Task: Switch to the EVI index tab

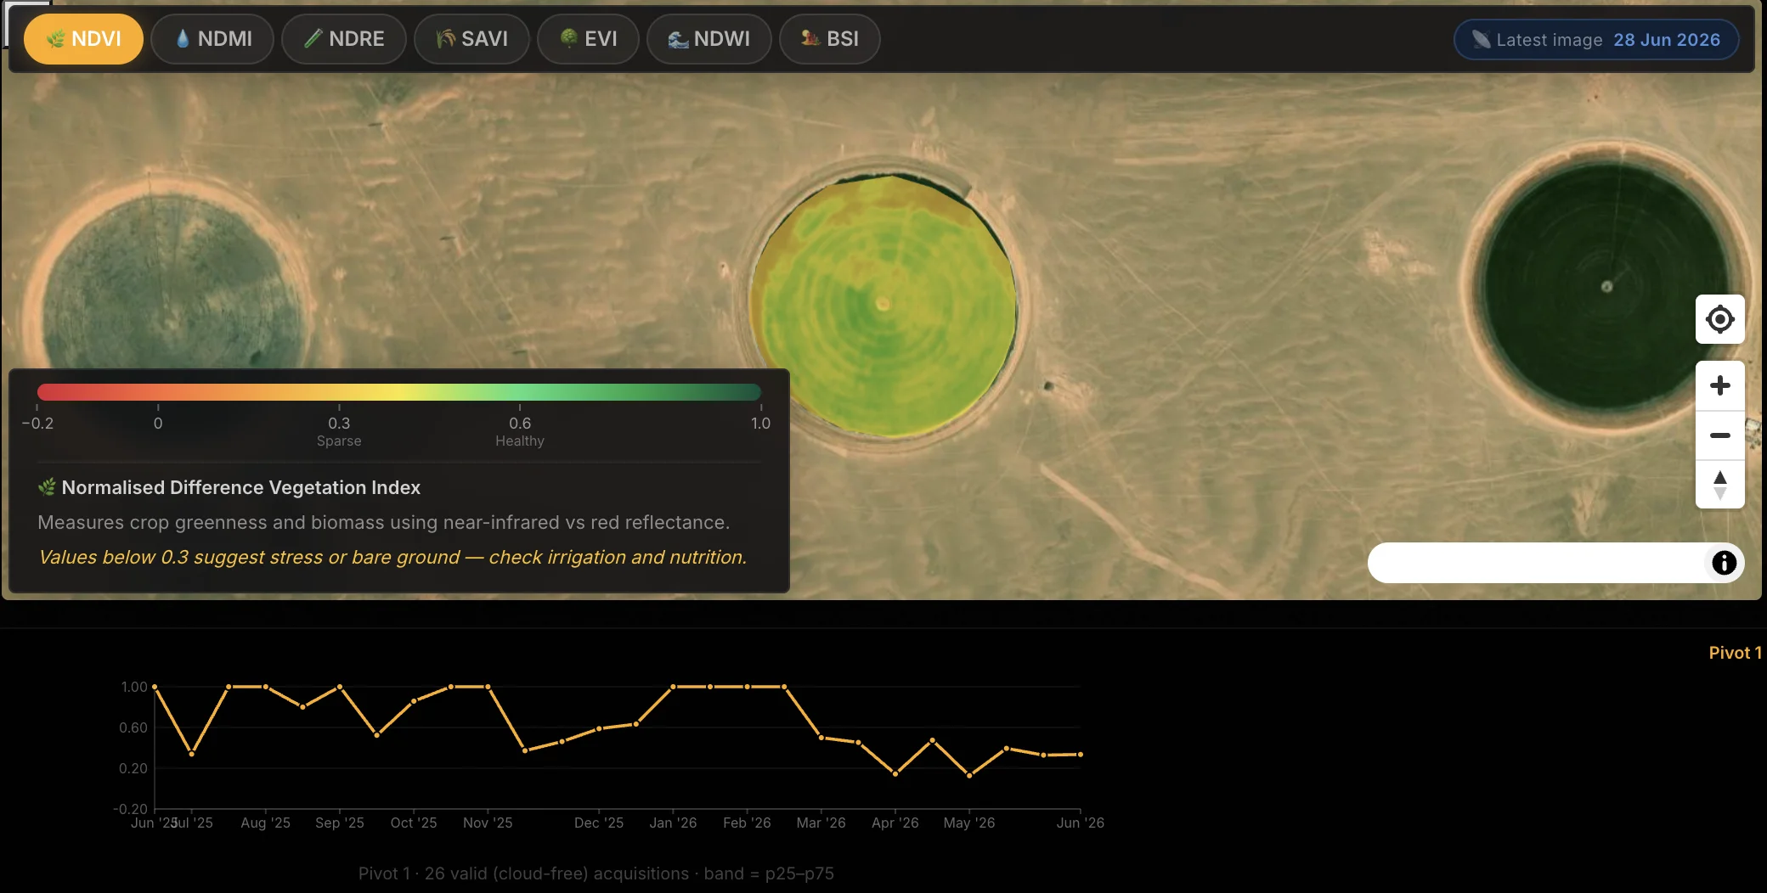Action: [588, 39]
